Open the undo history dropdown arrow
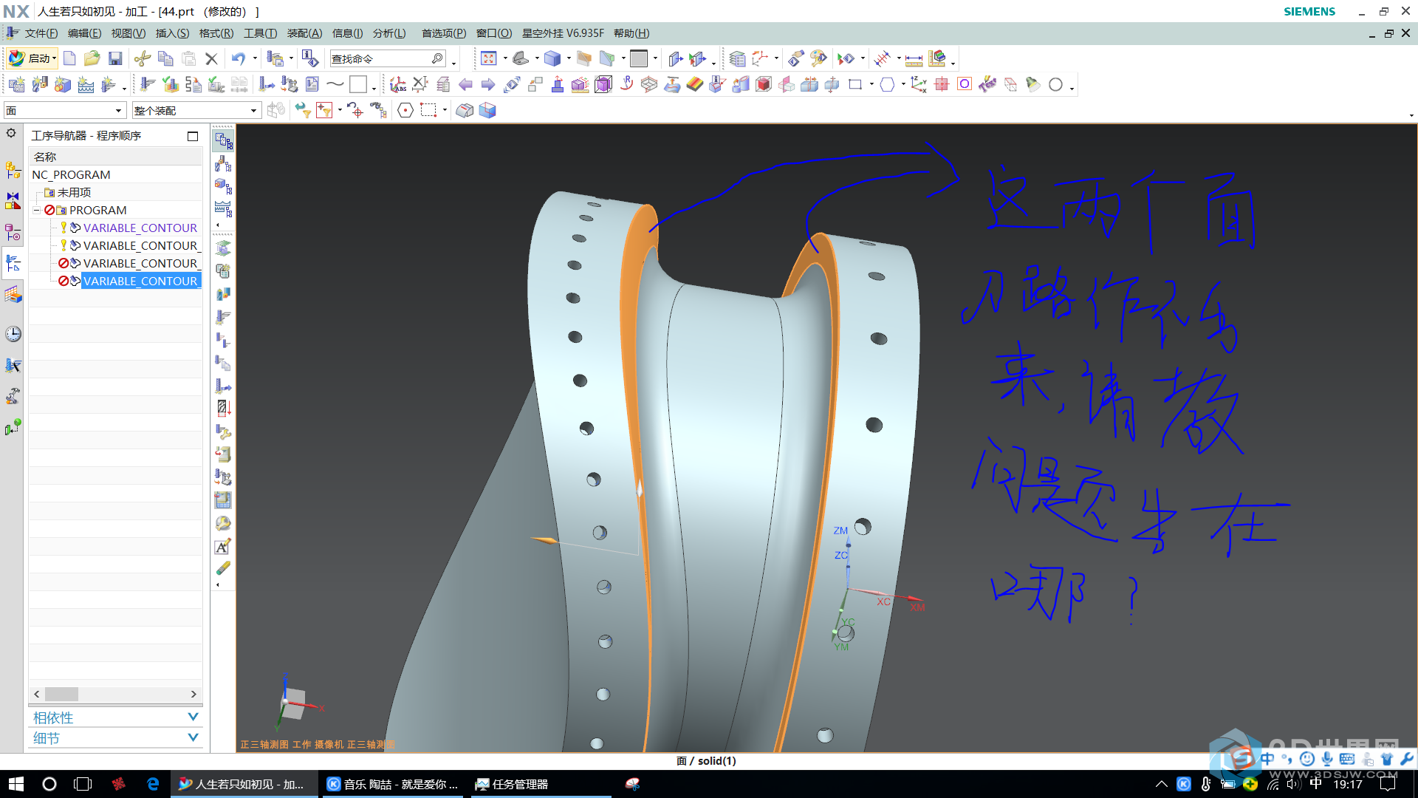1418x798 pixels. point(255,58)
